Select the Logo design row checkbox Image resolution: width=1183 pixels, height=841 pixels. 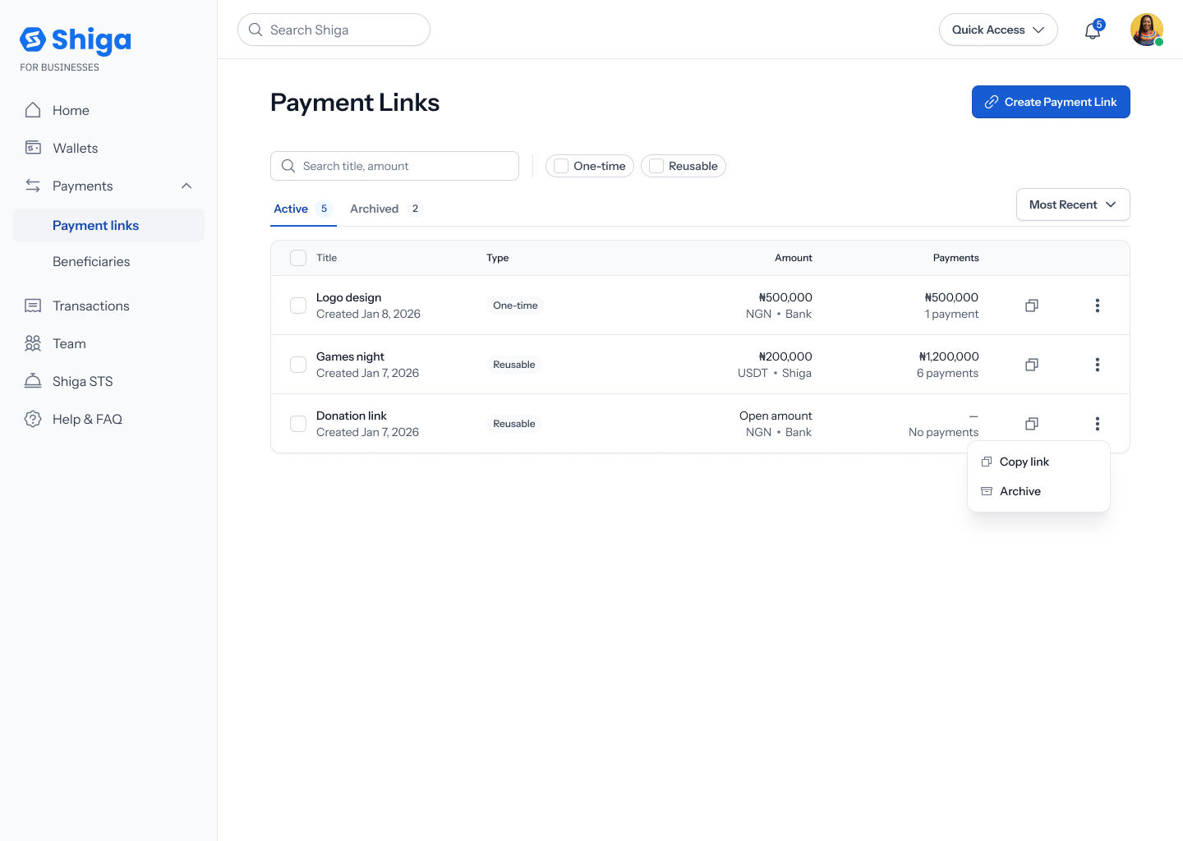[298, 306]
